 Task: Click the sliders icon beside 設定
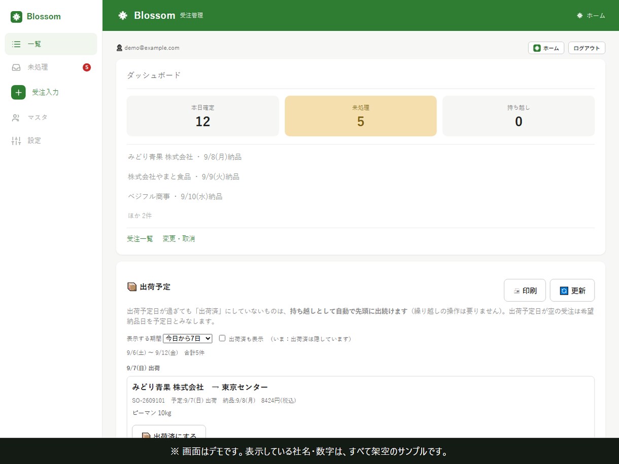pyautogui.click(x=16, y=140)
